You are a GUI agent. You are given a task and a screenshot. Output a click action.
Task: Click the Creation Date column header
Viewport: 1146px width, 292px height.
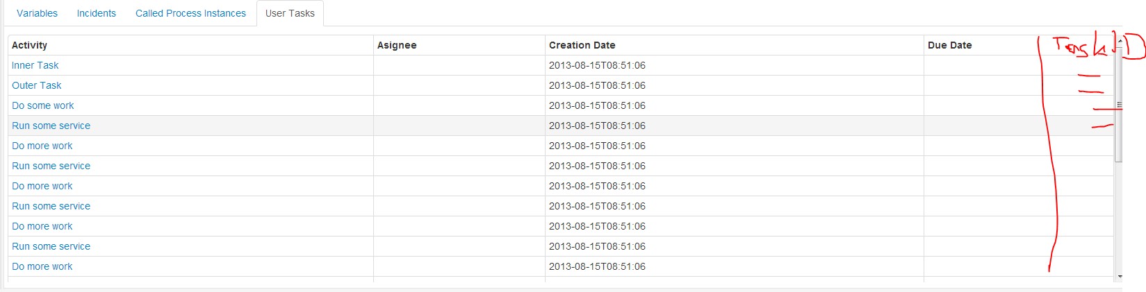point(582,45)
